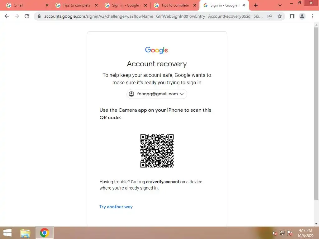Click the page vertical scrollbar
319x239 pixels.
[x=316, y=114]
